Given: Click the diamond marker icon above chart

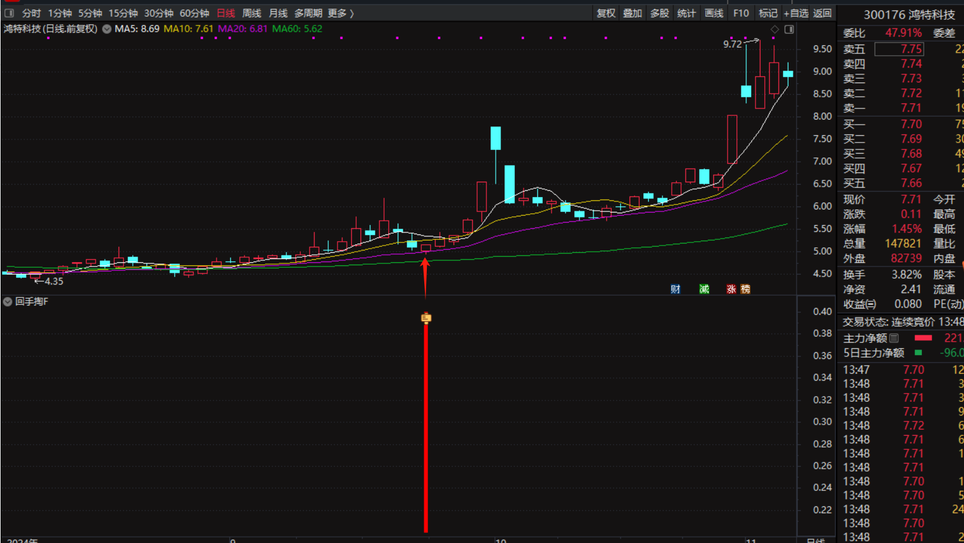Looking at the screenshot, I should point(775,29).
